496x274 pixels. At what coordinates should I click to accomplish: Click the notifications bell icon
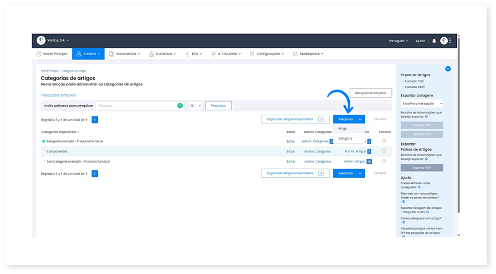pos(434,40)
